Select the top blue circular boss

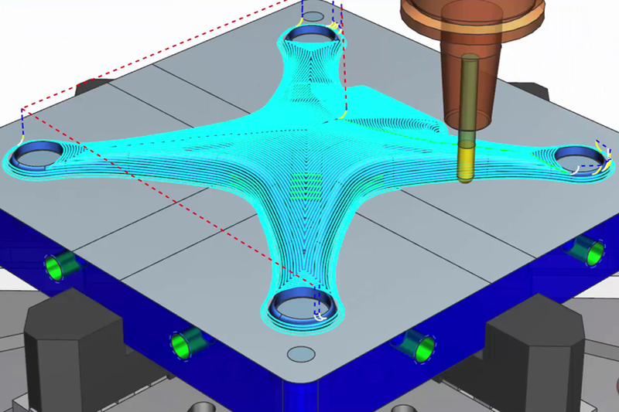[311, 34]
